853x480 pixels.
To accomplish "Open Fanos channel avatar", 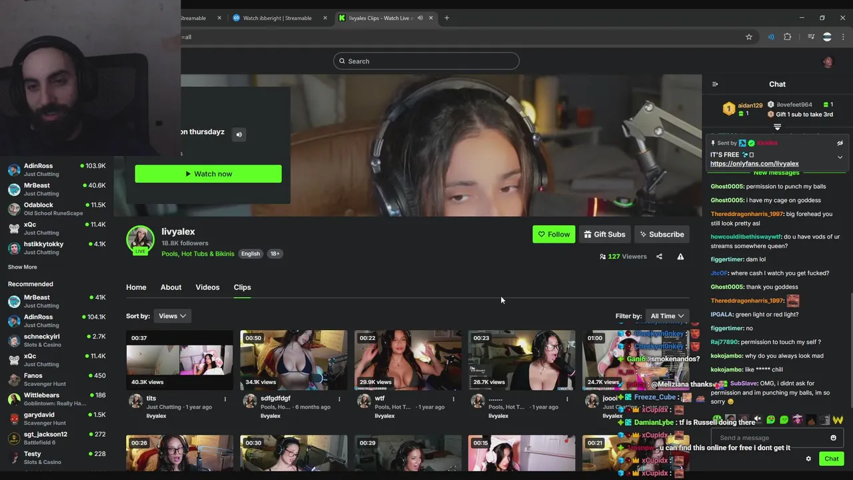I will click(x=14, y=379).
